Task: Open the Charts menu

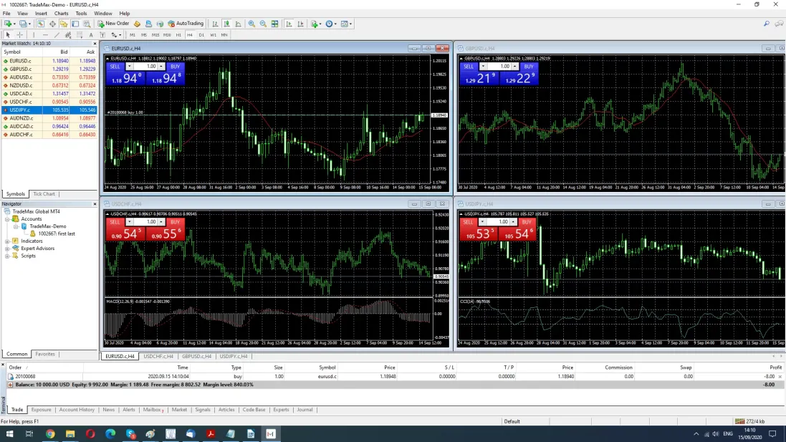Action: pos(61,14)
